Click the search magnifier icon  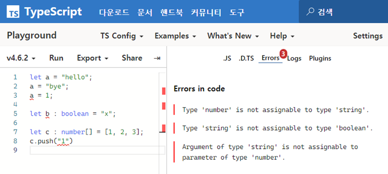click(310, 12)
